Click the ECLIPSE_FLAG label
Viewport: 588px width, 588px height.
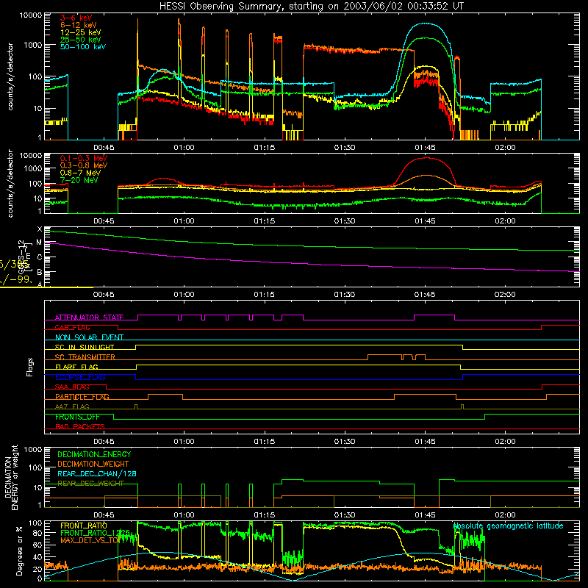(x=80, y=377)
